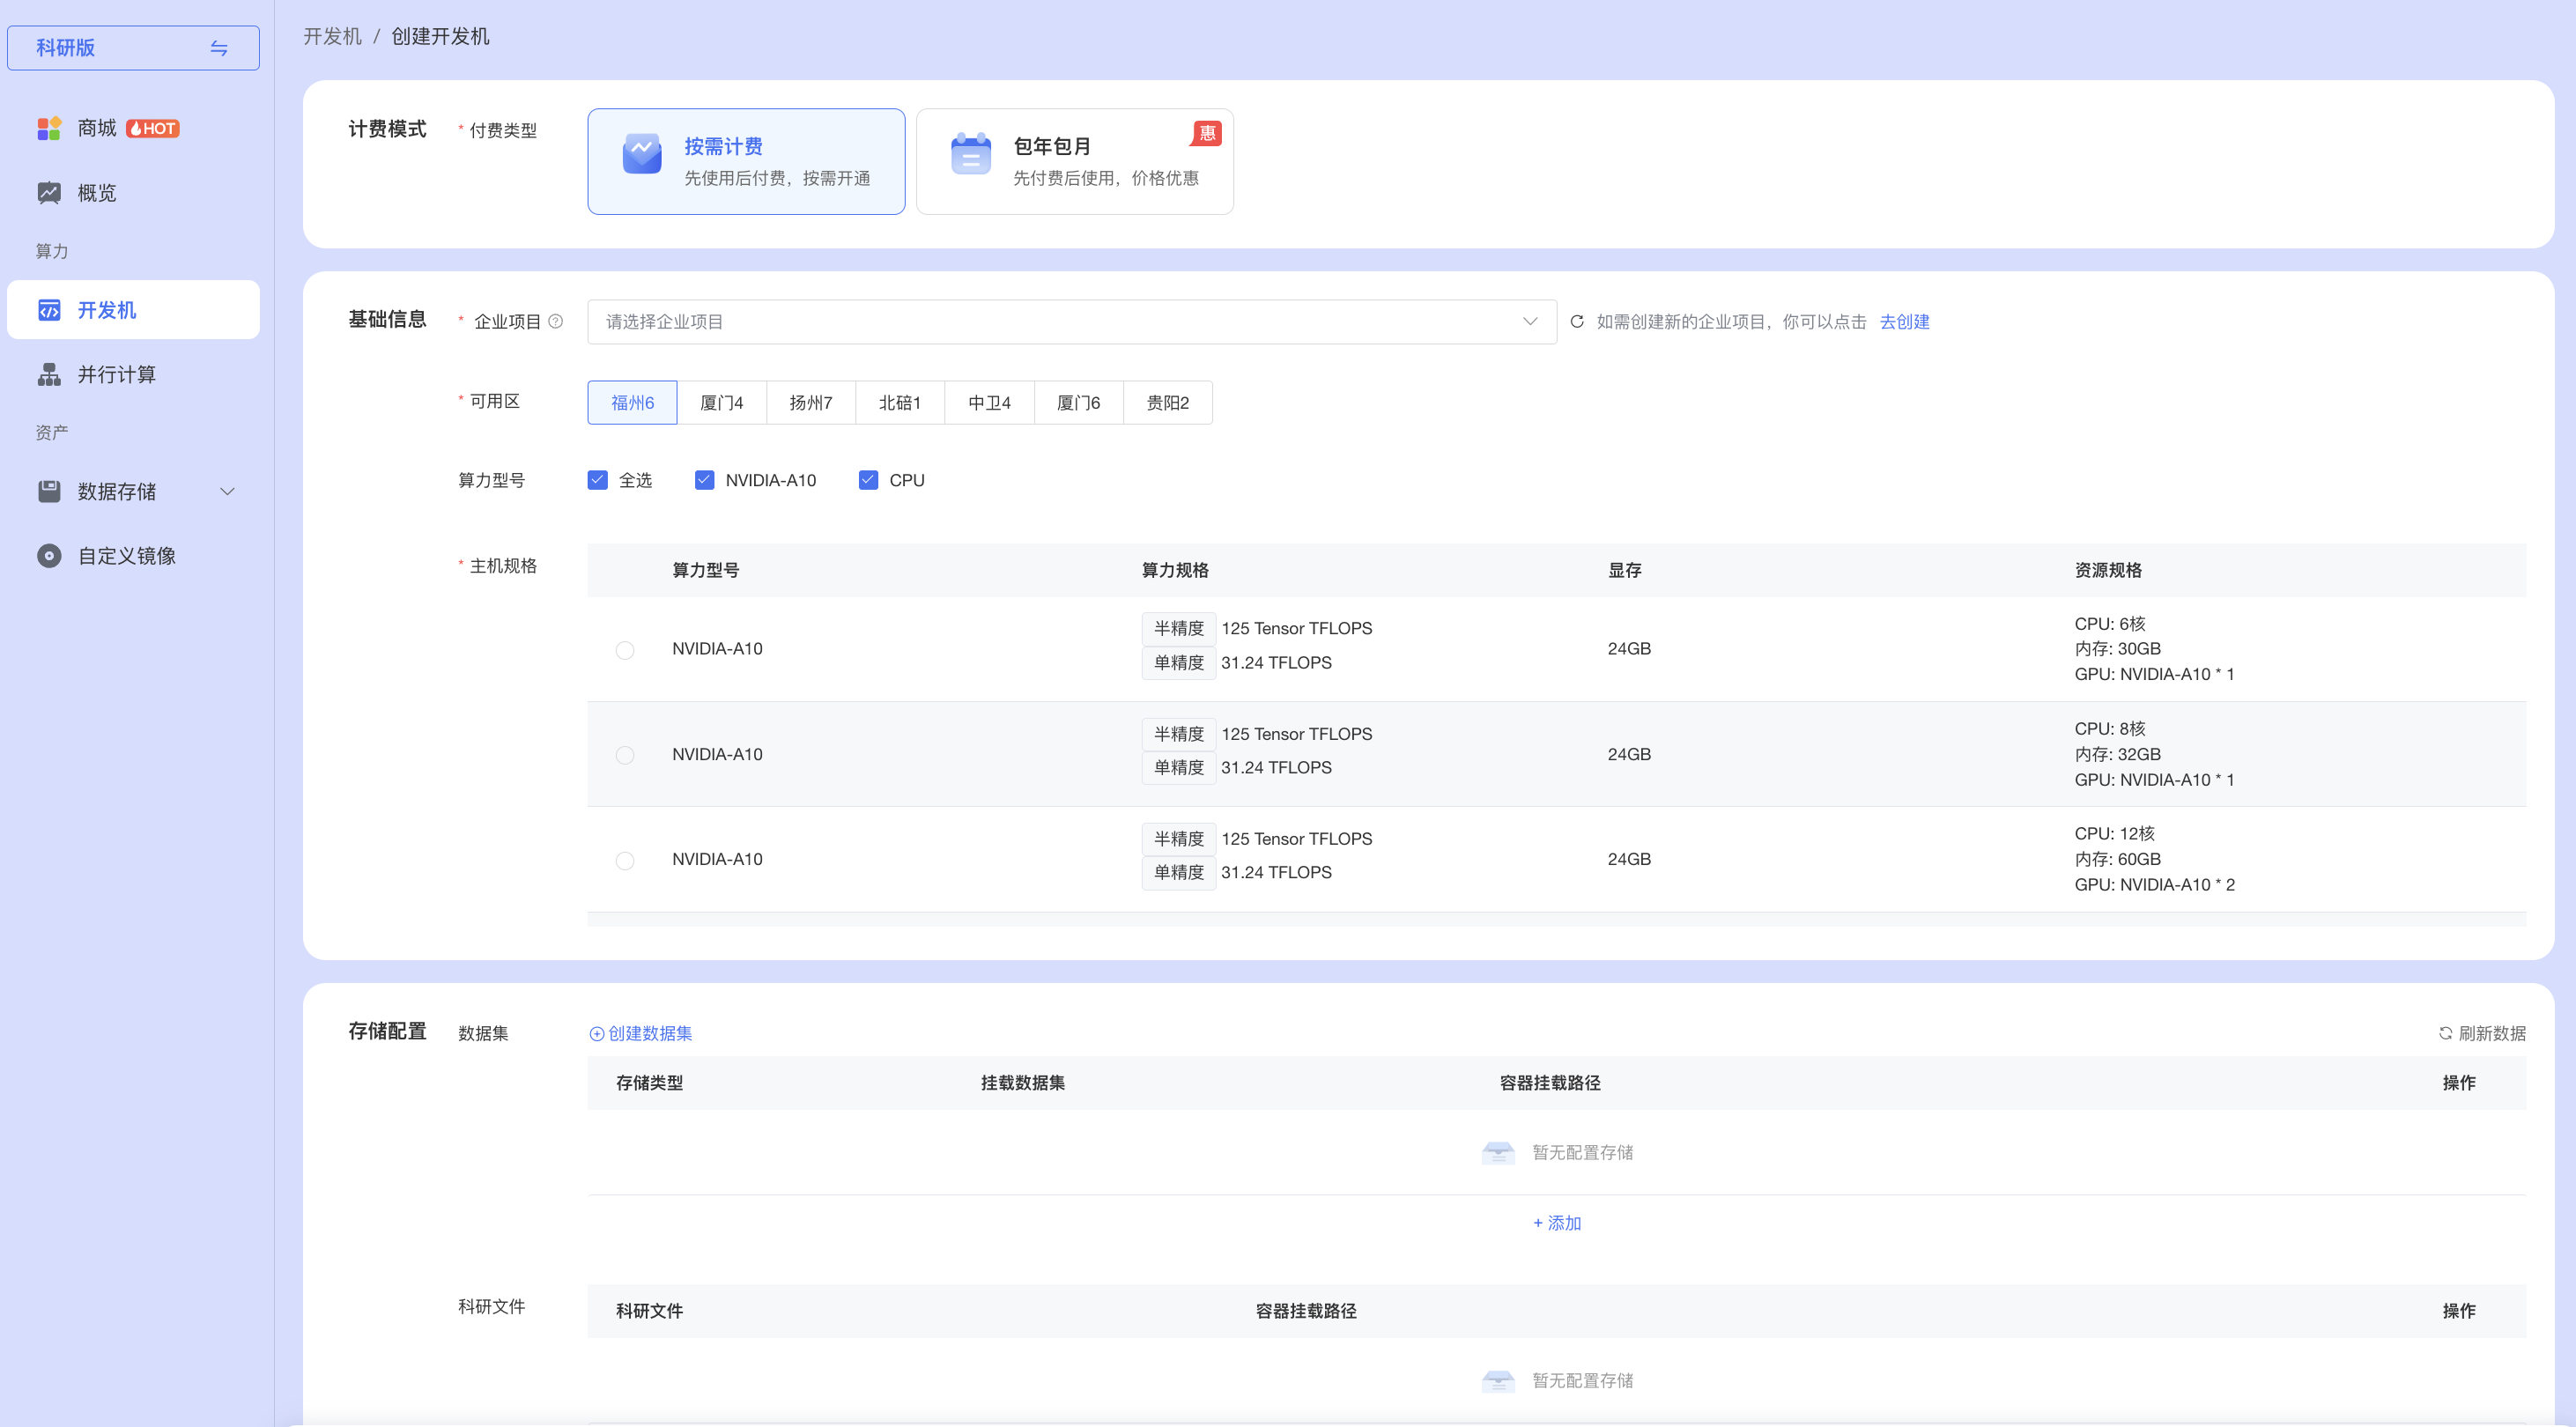Screen dimensions: 2576x1427
Task: Open 并行计算 in the sidebar
Action: tap(133, 374)
